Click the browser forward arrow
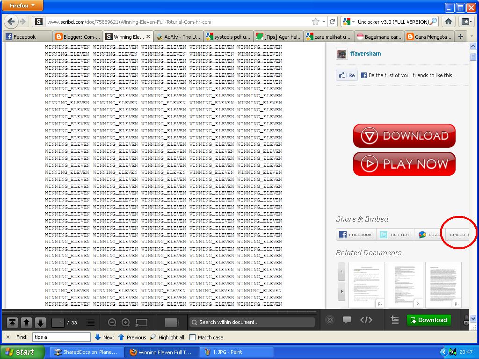The height and width of the screenshot is (359, 479). click(22, 22)
